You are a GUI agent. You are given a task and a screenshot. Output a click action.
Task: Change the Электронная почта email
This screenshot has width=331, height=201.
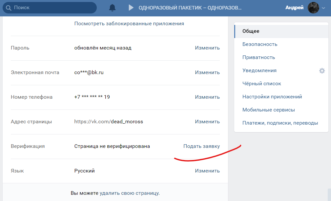pyautogui.click(x=207, y=72)
